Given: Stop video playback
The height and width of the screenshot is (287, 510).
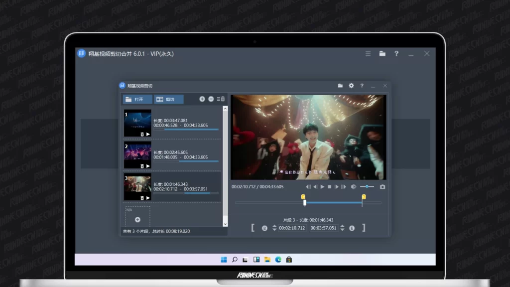Looking at the screenshot, I should [x=329, y=187].
